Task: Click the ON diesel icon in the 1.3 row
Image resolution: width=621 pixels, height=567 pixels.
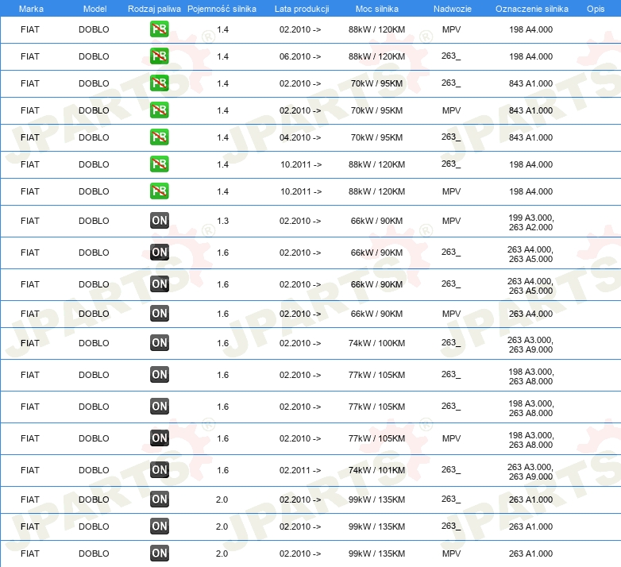Action: point(159,221)
